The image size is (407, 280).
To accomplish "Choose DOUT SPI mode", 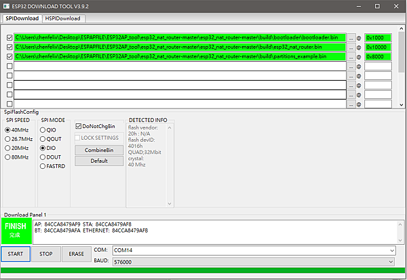I will pyautogui.click(x=50, y=157).
